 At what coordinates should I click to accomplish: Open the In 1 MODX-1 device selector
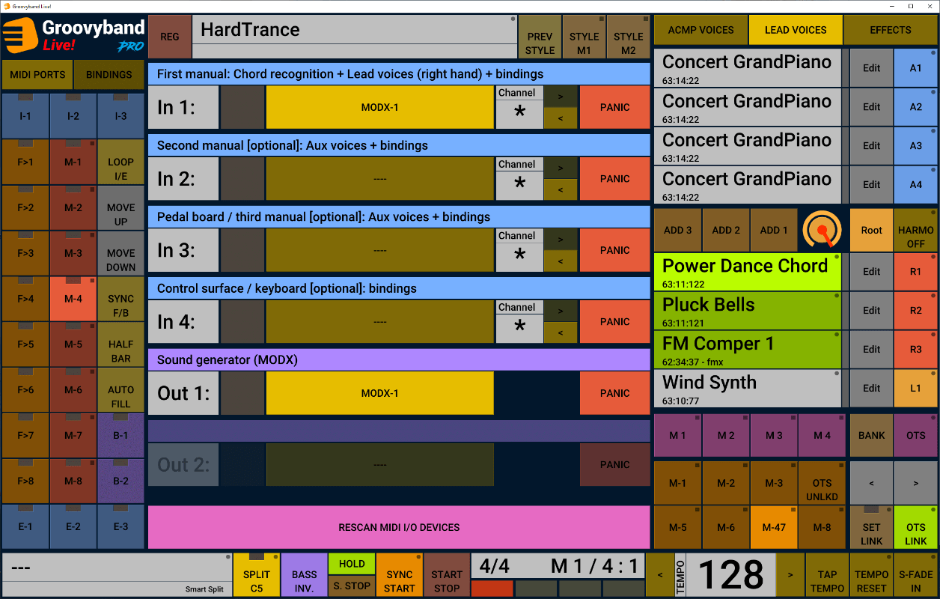click(x=379, y=107)
